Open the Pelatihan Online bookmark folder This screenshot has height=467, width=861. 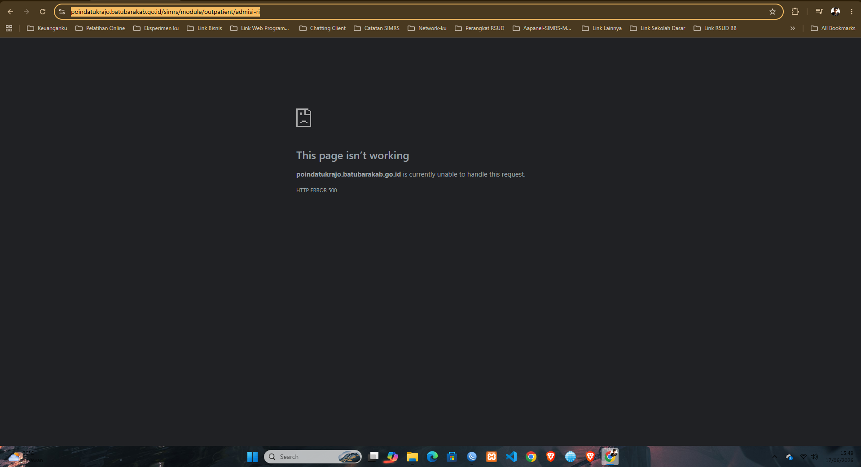tap(100, 28)
